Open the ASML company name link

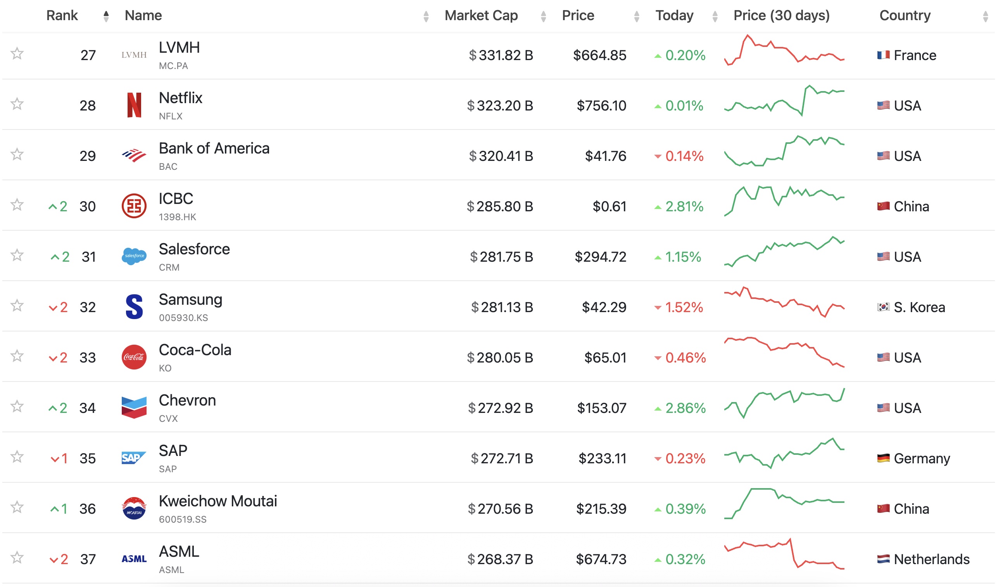[179, 551]
